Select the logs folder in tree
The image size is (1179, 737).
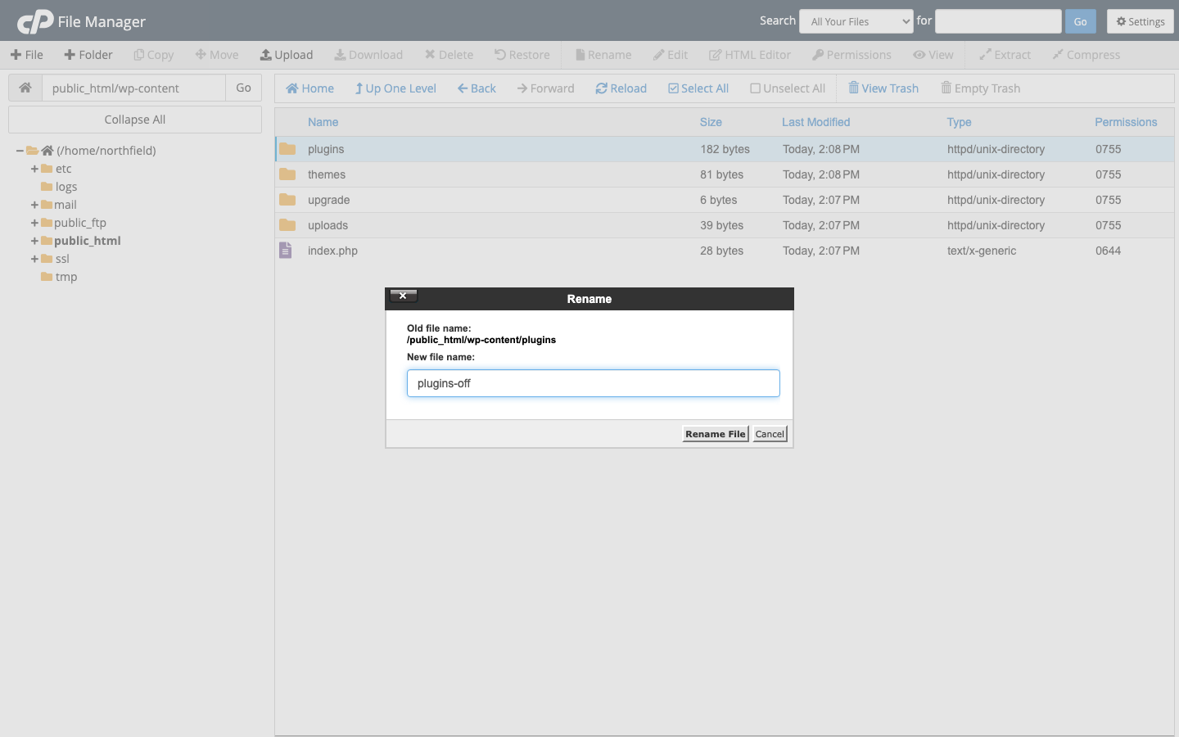[59, 187]
